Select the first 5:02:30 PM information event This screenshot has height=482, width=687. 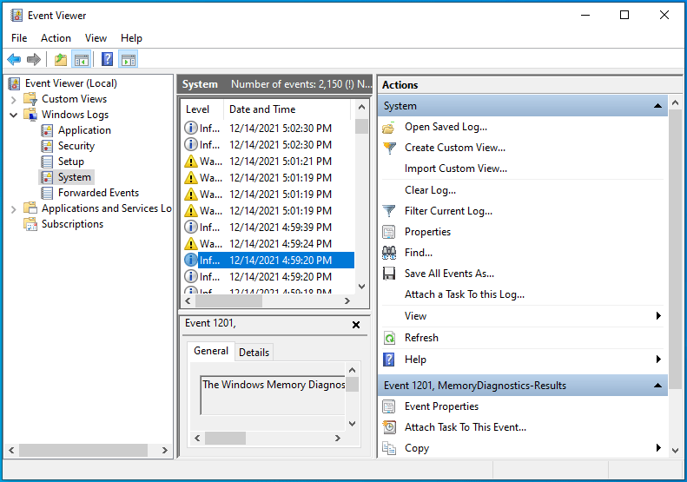point(268,129)
